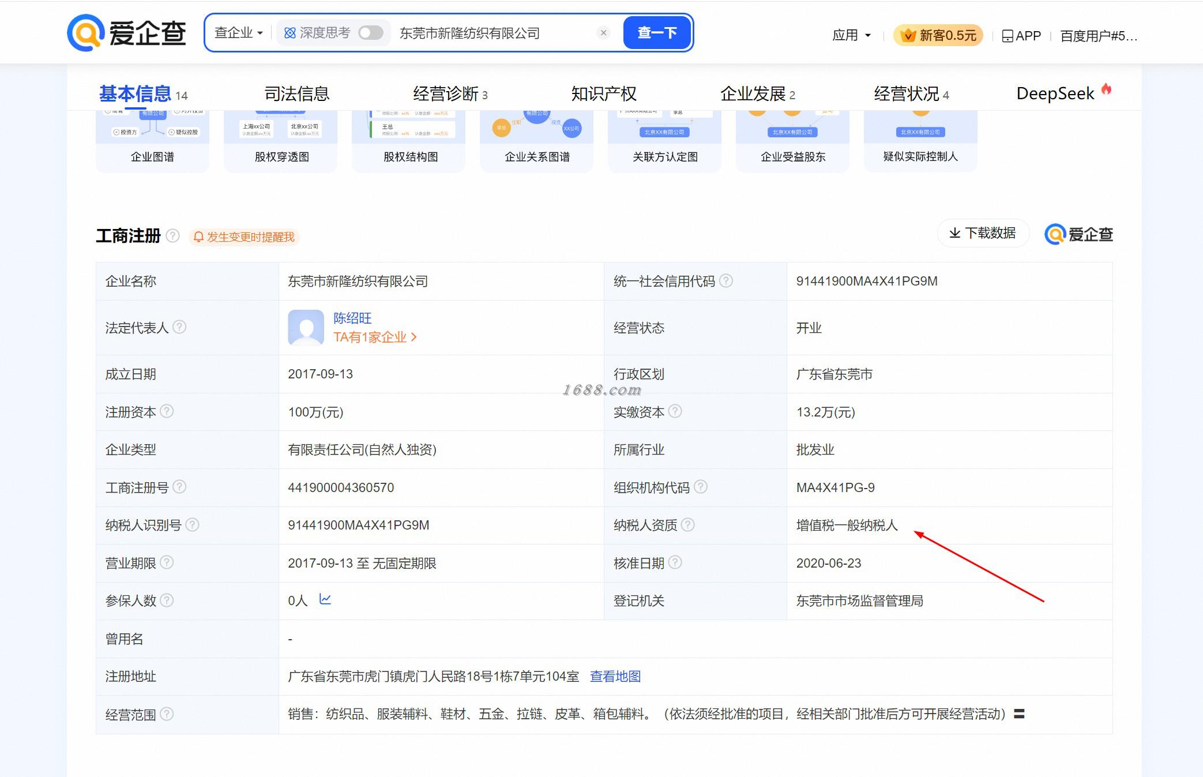
Task: Click the 下载数据 button
Action: (983, 233)
